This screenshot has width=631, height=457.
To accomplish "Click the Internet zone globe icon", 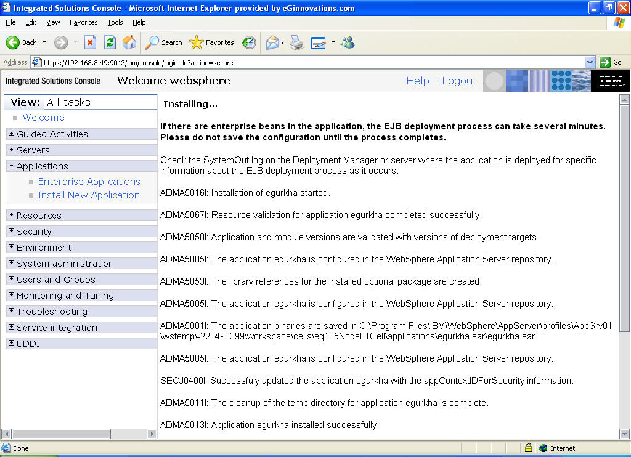I will click(x=543, y=448).
